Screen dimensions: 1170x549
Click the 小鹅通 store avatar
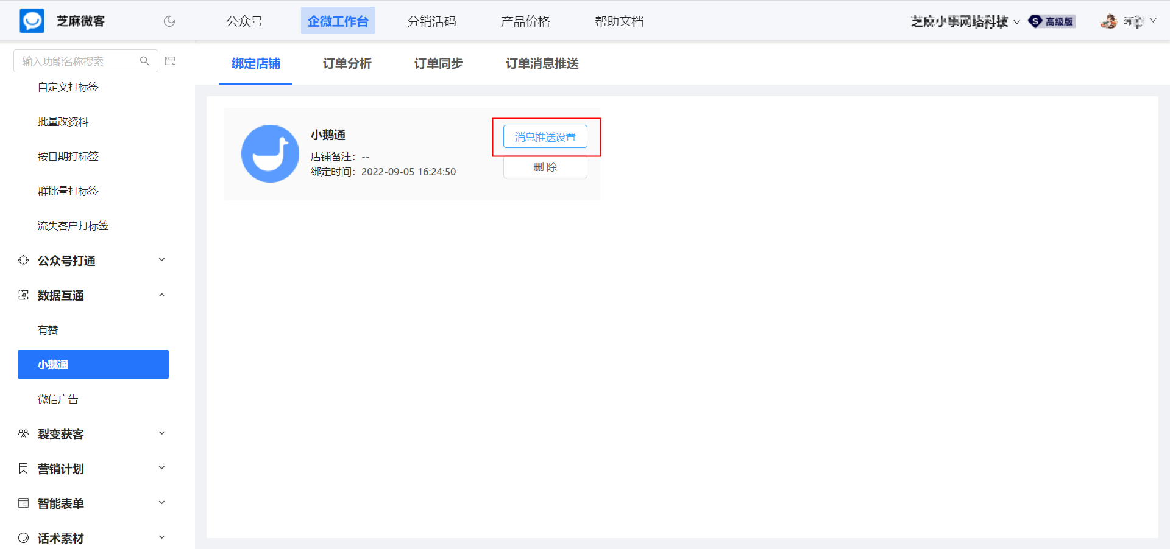[270, 154]
